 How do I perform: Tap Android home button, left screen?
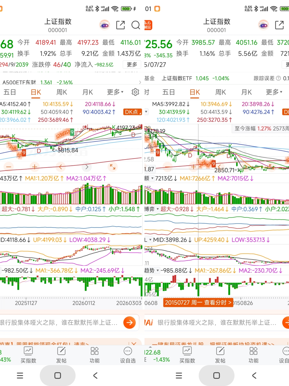coord(58,376)
